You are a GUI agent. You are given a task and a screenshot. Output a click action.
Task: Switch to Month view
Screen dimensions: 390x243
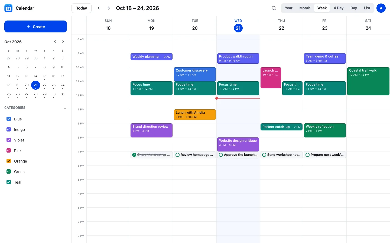coord(305,8)
